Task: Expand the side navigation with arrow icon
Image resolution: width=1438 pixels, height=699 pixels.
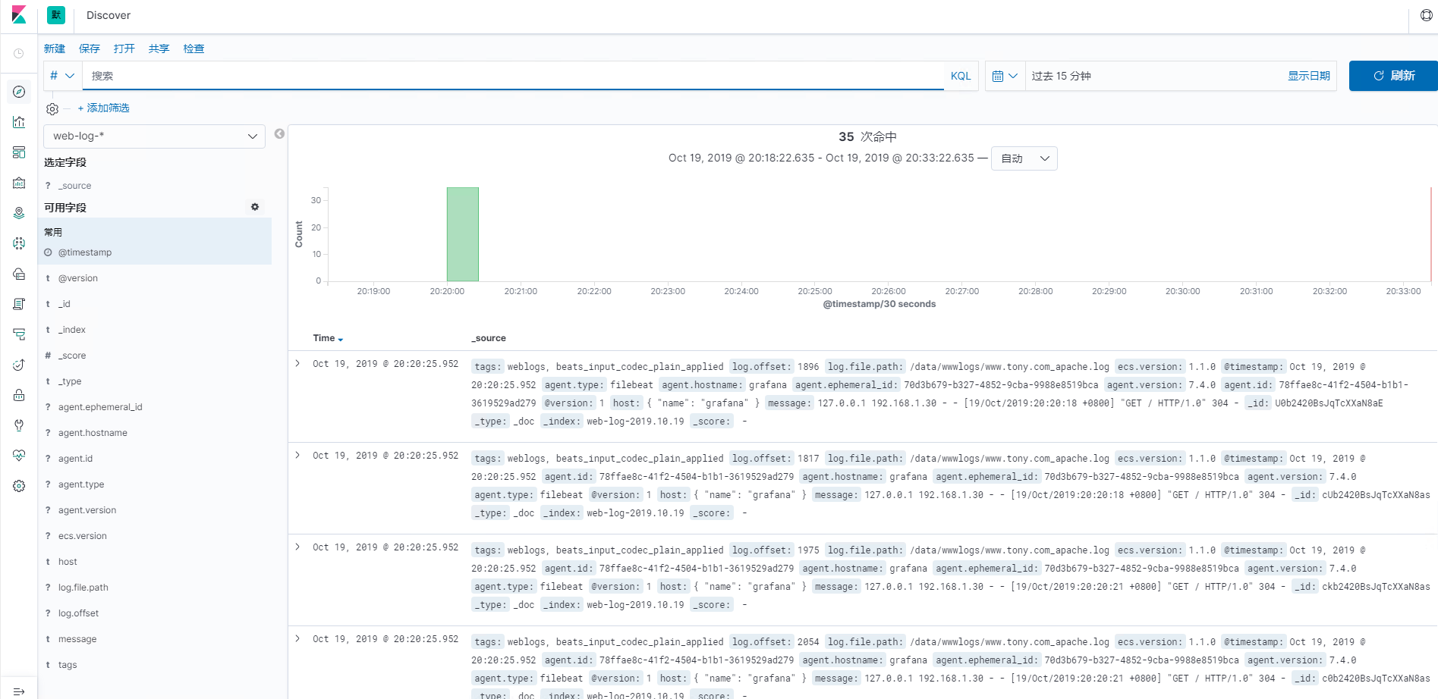Action: coord(19,691)
